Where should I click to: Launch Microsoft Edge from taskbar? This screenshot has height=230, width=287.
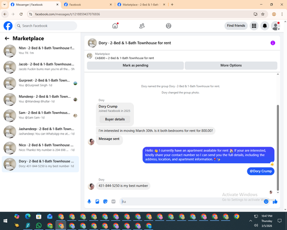(x=28, y=216)
